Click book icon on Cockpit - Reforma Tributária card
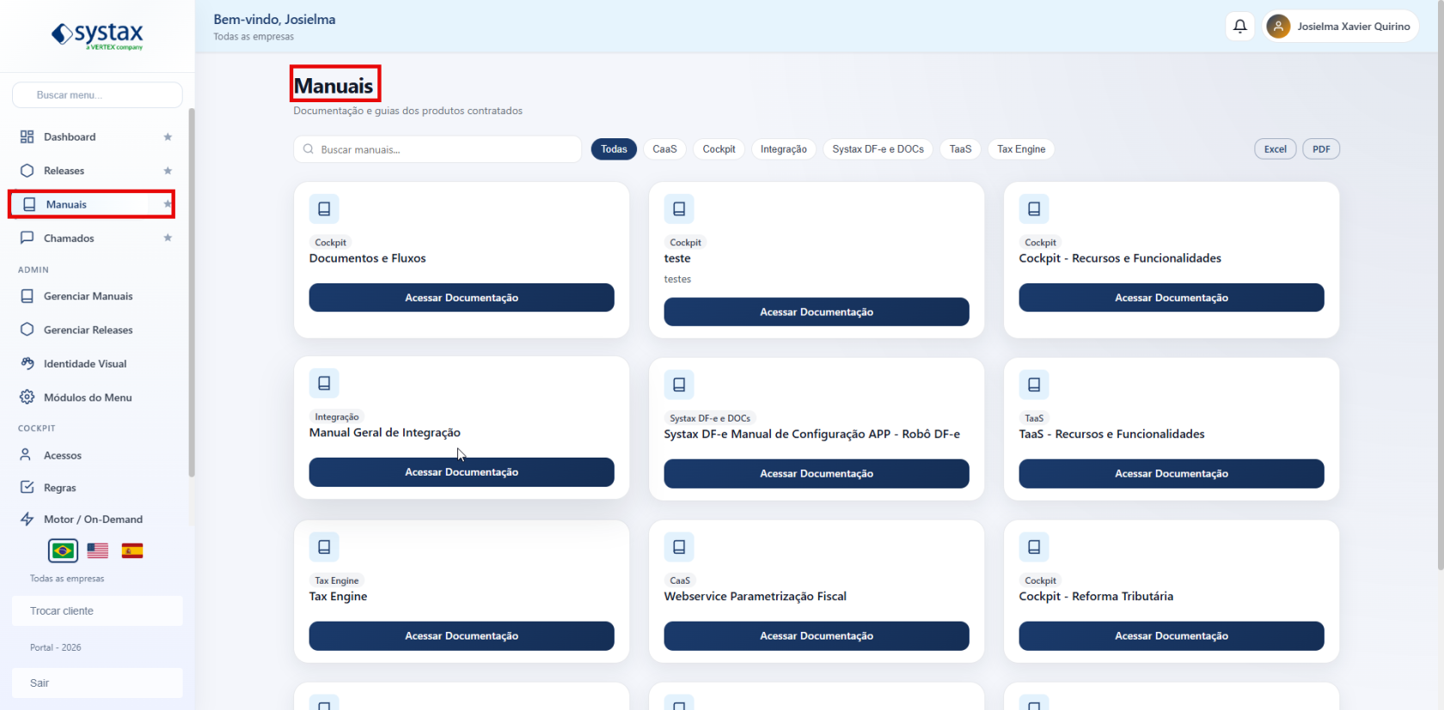The height and width of the screenshot is (710, 1444). tap(1034, 547)
